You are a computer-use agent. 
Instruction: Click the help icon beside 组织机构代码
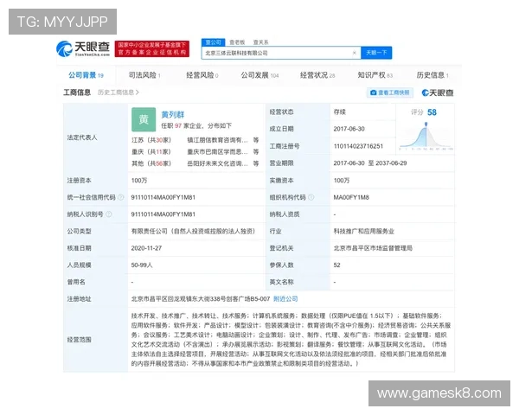(311, 198)
